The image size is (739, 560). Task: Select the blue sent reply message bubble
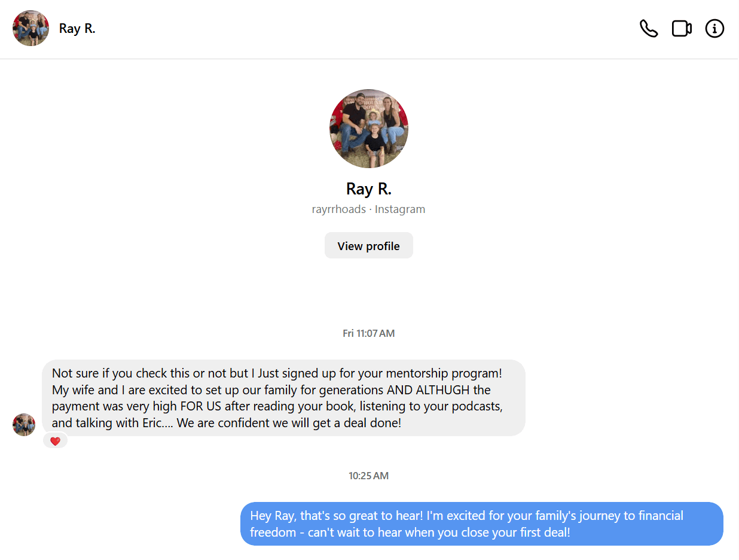point(481,524)
